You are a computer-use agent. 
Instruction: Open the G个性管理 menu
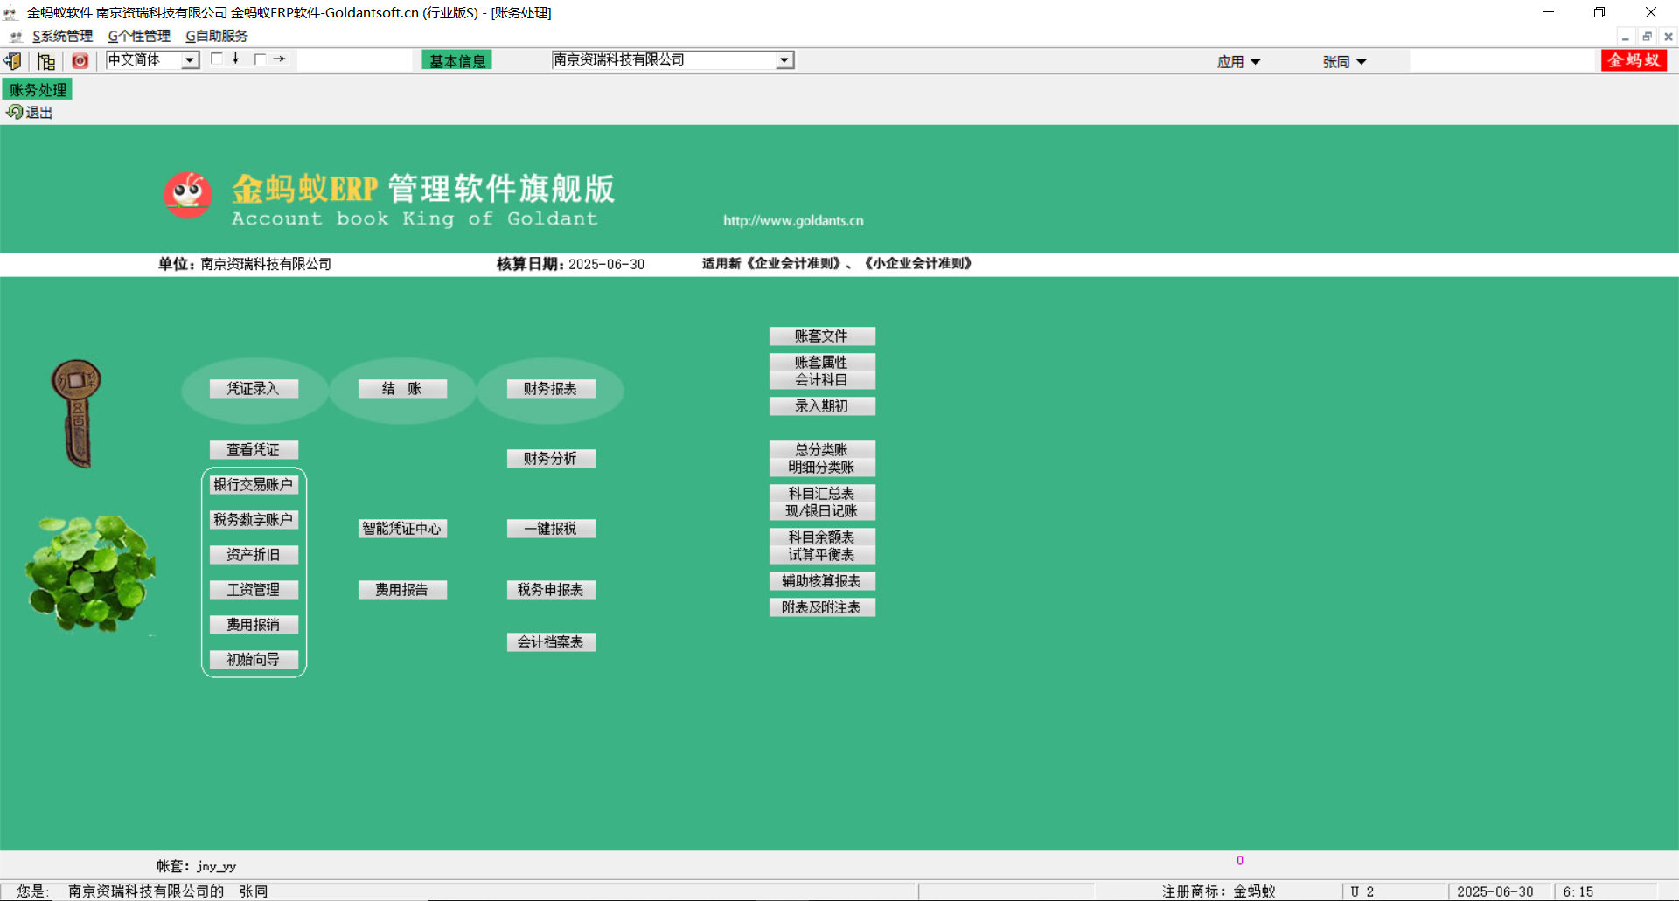[x=139, y=37]
